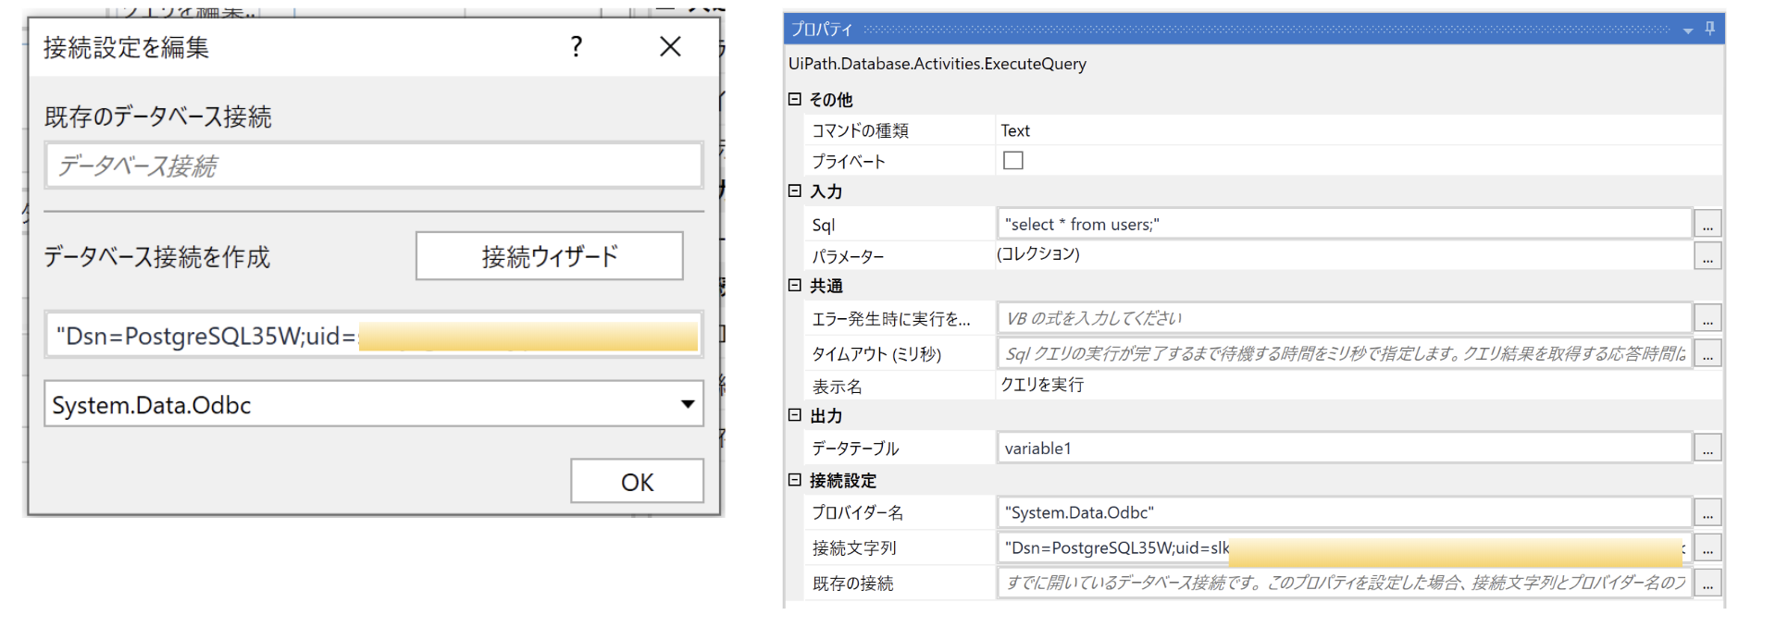Click the 既存の接続 field

pyautogui.click(x=1345, y=583)
